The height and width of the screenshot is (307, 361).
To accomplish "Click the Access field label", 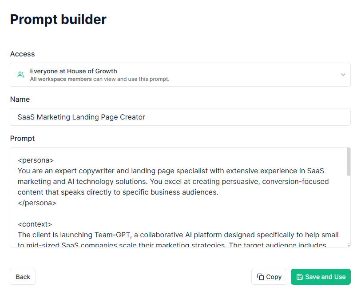I will pos(22,54).
